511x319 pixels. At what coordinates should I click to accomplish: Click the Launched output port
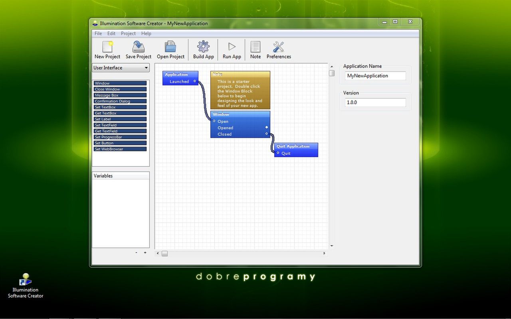tap(195, 81)
